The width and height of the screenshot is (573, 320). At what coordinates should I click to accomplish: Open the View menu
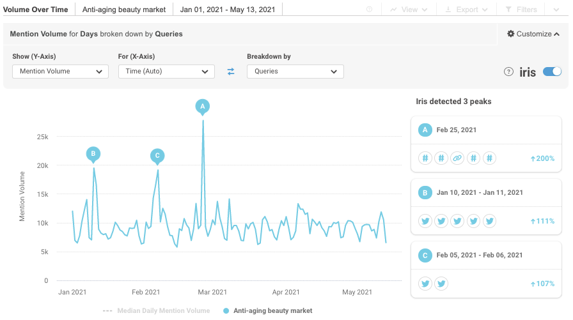[408, 10]
